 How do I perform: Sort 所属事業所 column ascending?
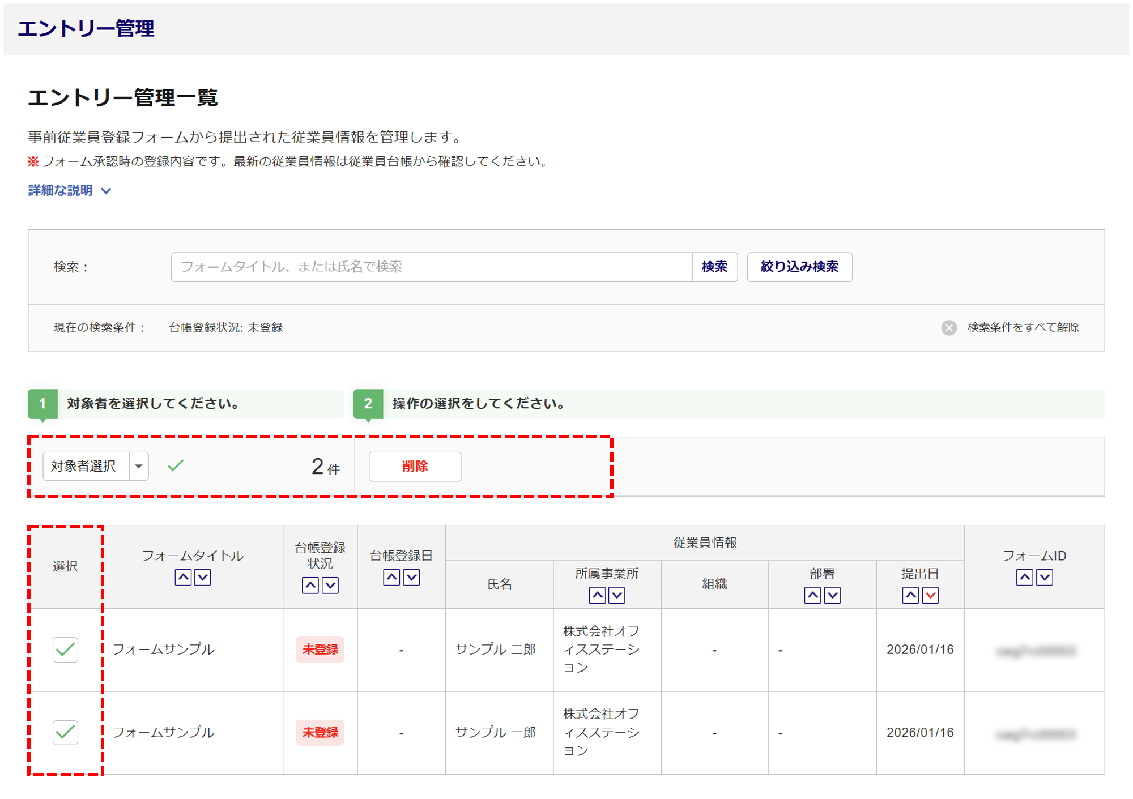tap(597, 595)
